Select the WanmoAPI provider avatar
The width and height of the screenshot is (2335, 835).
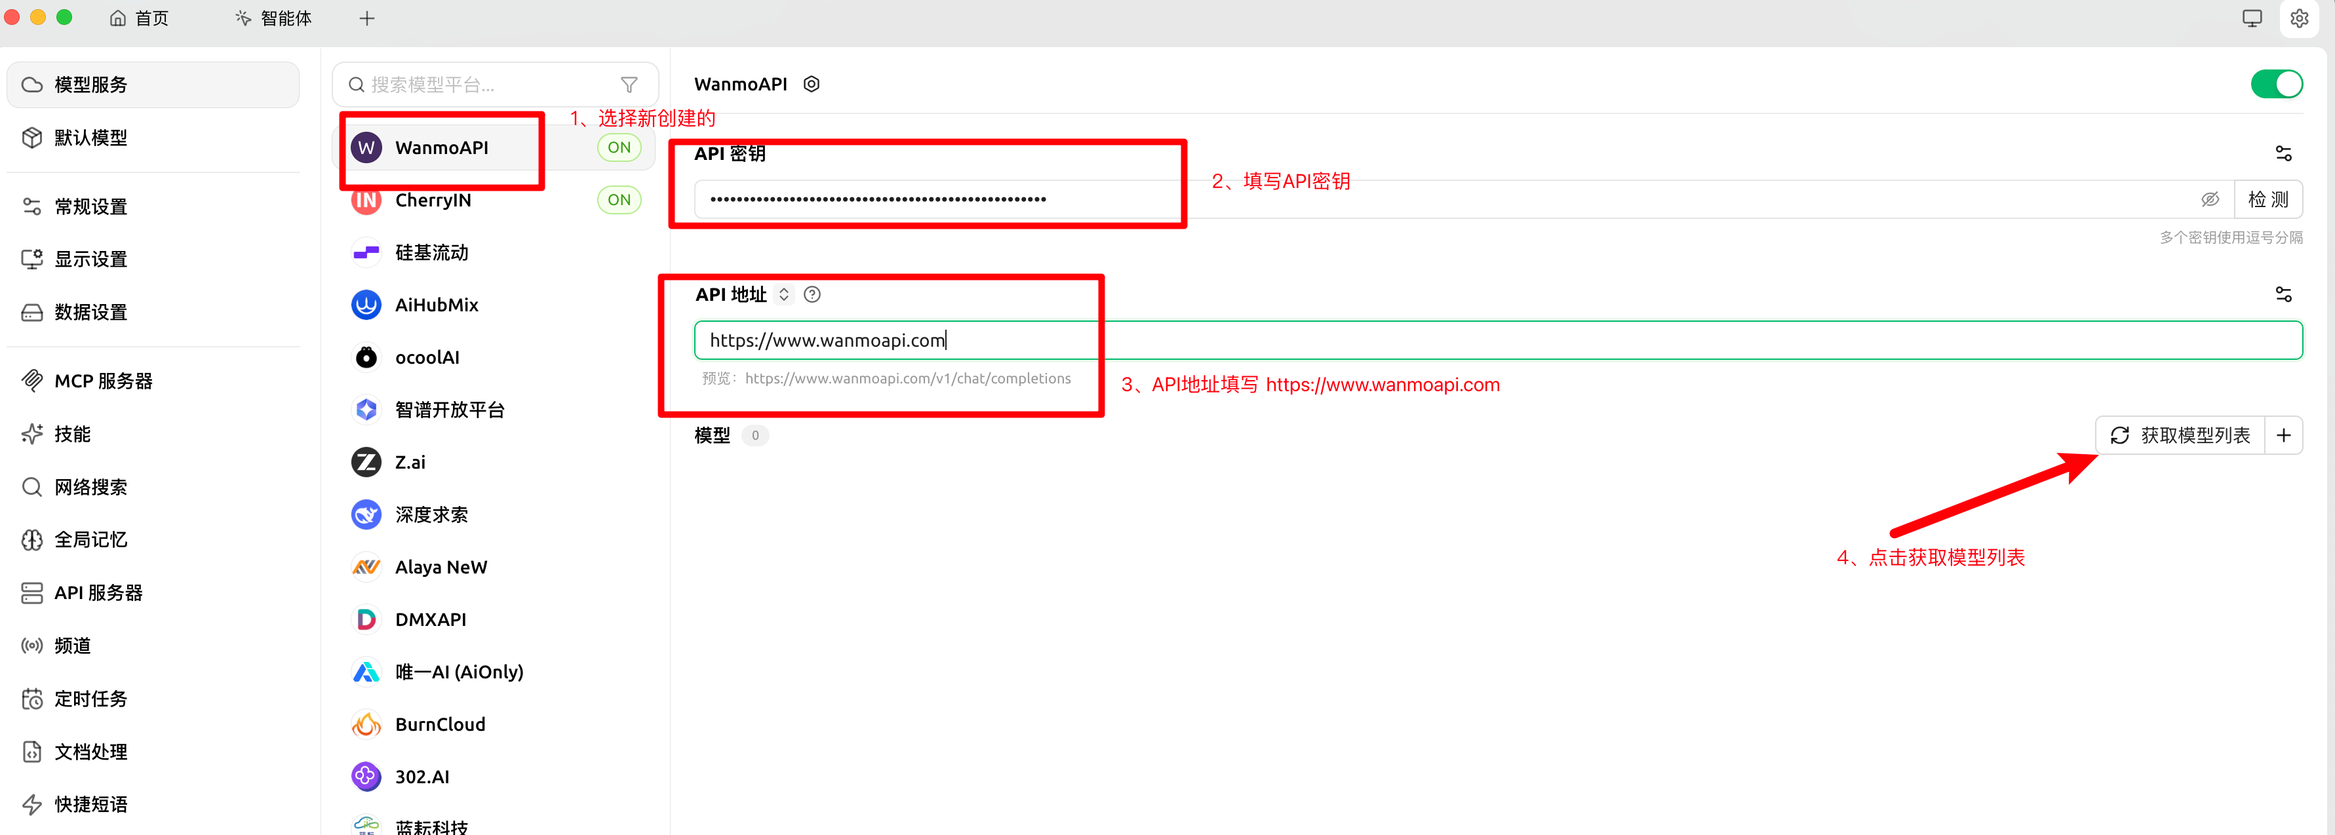pyautogui.click(x=366, y=147)
